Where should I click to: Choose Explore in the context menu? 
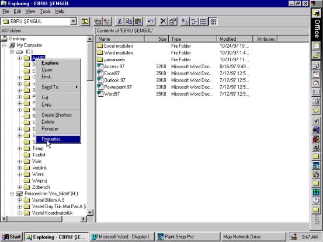58,63
